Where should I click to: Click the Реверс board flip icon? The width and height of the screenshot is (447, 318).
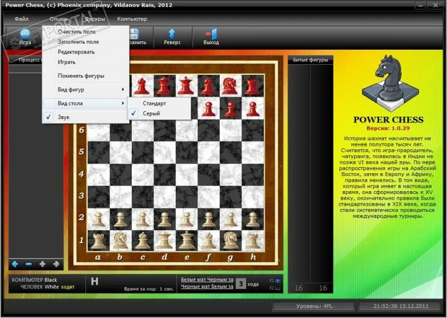tap(172, 34)
